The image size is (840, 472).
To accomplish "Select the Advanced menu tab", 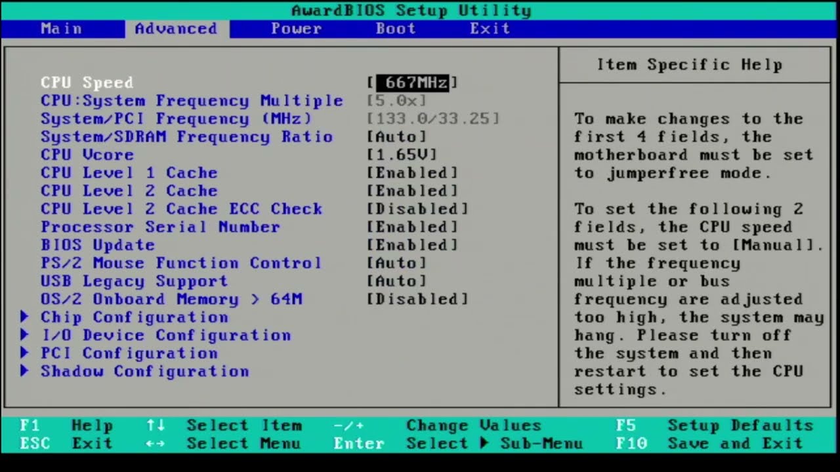I will point(177,29).
